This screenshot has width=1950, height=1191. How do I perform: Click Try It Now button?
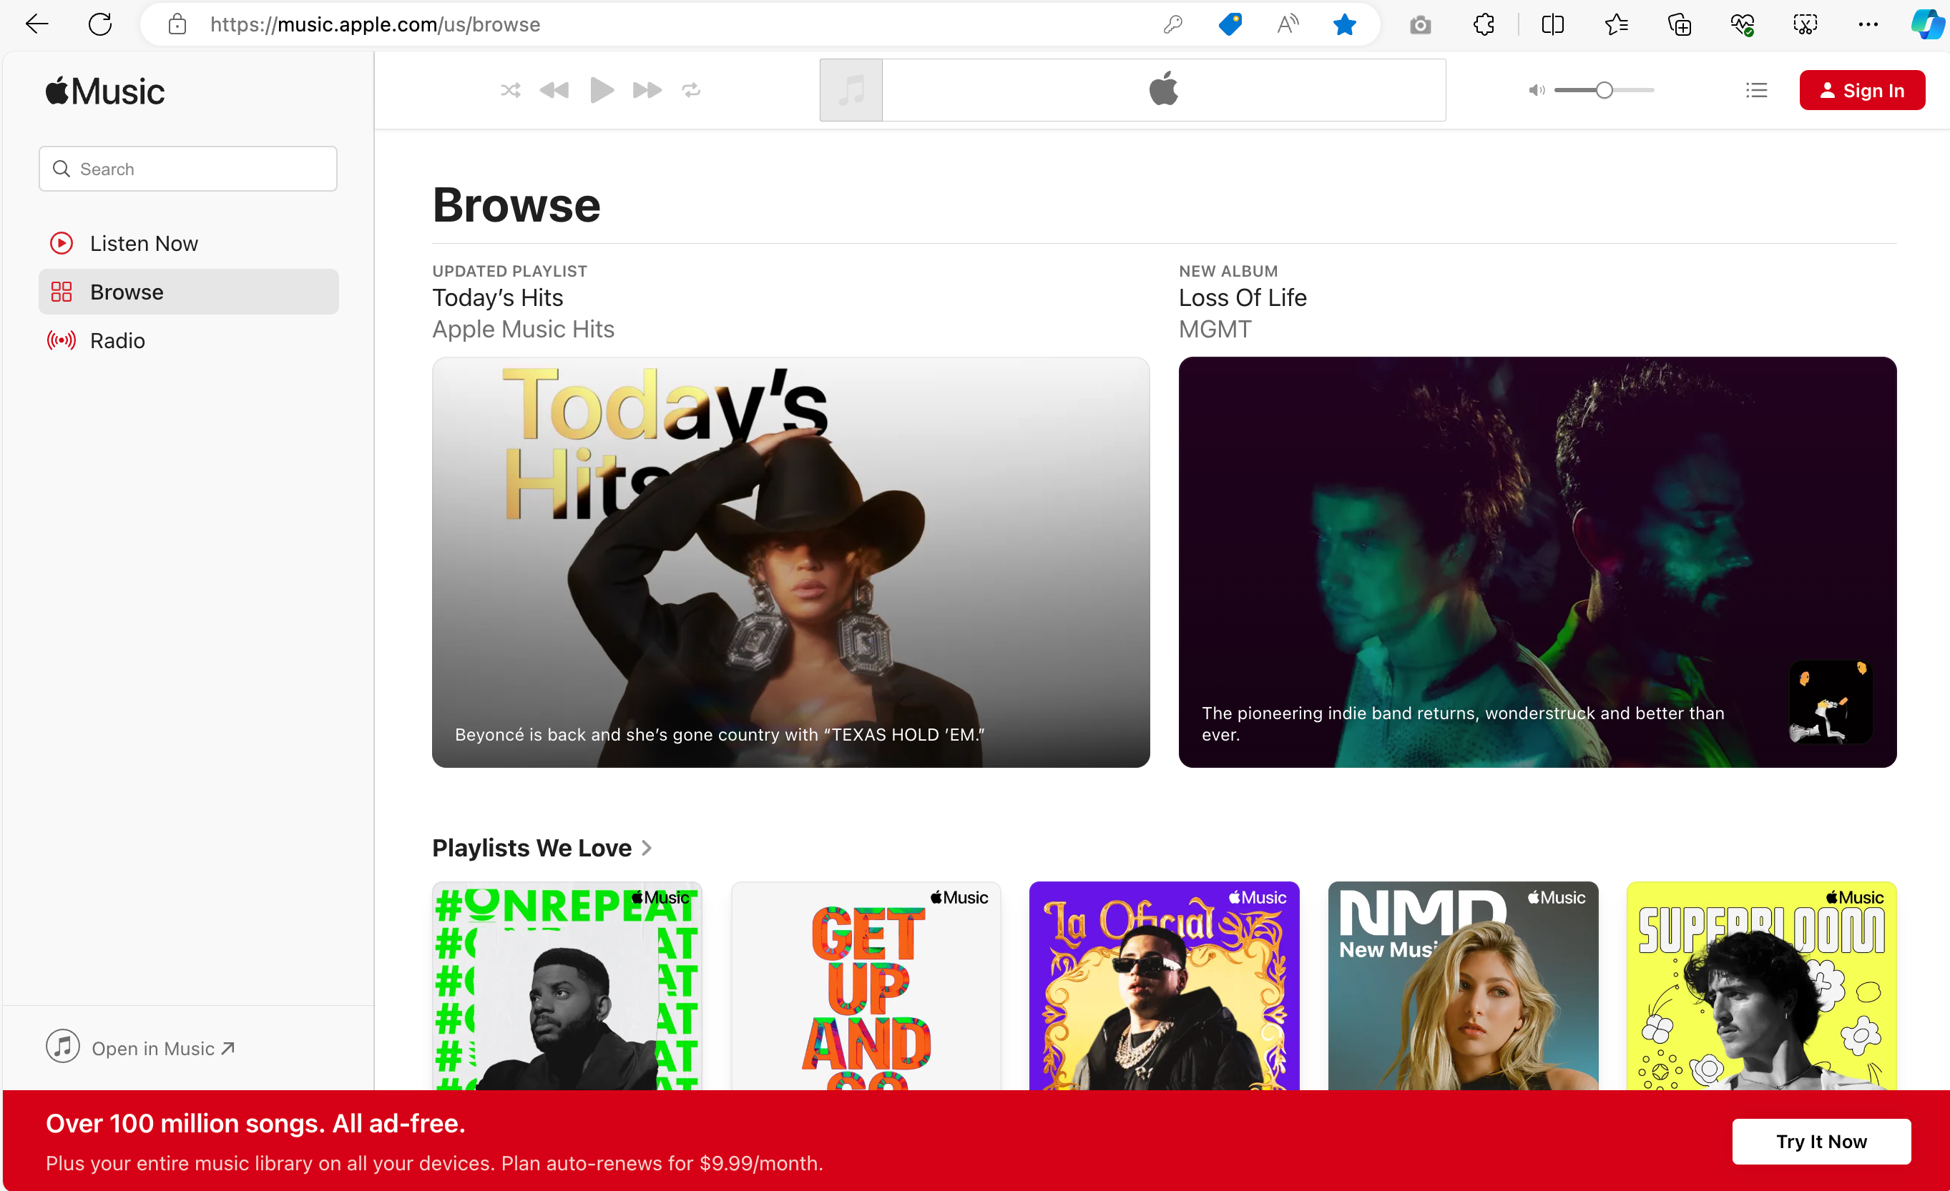(x=1821, y=1141)
